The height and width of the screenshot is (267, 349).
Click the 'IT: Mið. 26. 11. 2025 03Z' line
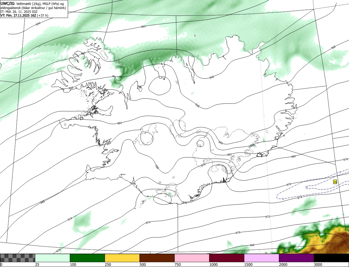pyautogui.click(x=19, y=12)
